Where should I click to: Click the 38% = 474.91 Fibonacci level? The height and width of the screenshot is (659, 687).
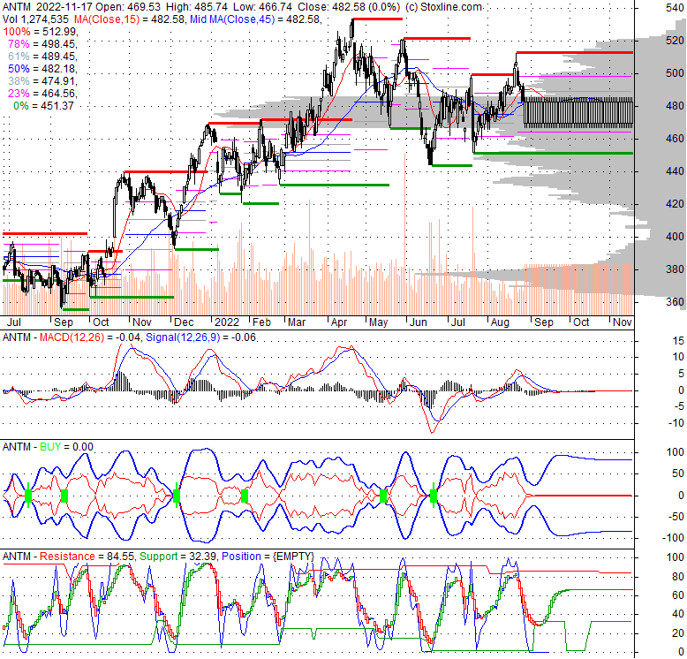(42, 81)
